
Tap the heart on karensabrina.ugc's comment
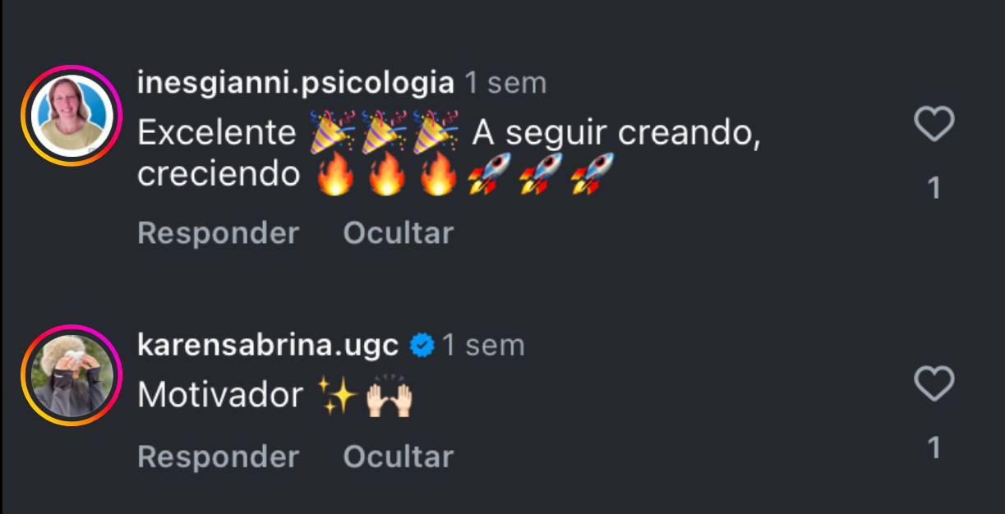click(934, 384)
